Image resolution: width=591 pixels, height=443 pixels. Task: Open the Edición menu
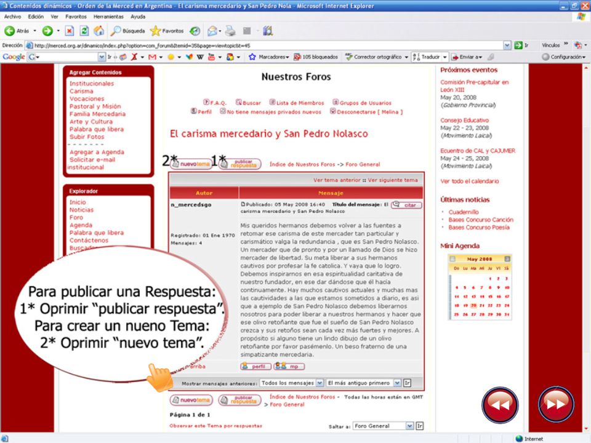pyautogui.click(x=36, y=17)
